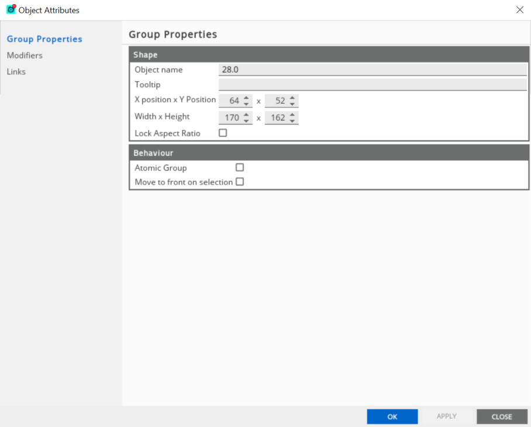This screenshot has width=531, height=427.
Task: Close the Object Attributes window
Action: coord(519,10)
